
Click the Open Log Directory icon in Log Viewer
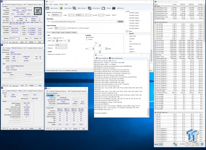pos(110,58)
